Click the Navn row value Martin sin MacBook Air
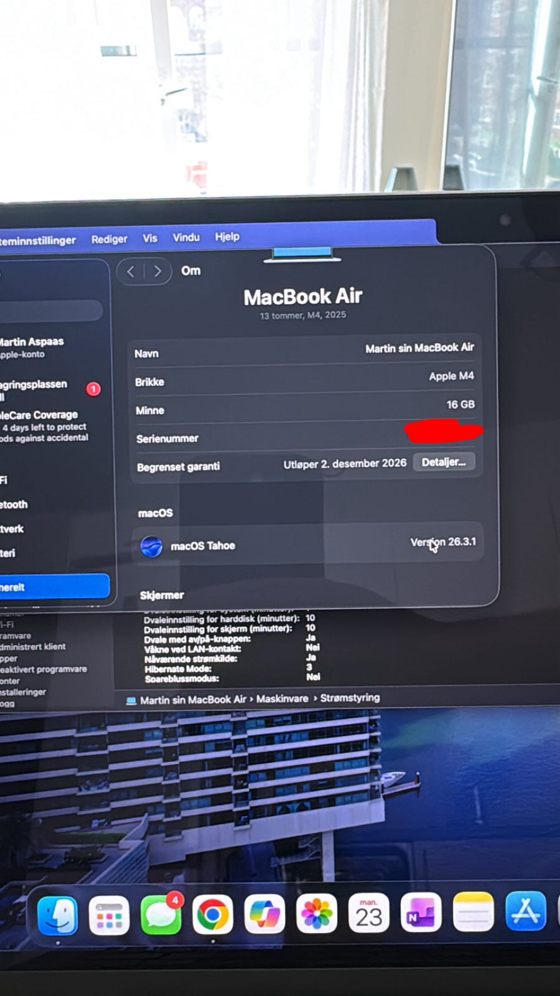 [x=419, y=348]
